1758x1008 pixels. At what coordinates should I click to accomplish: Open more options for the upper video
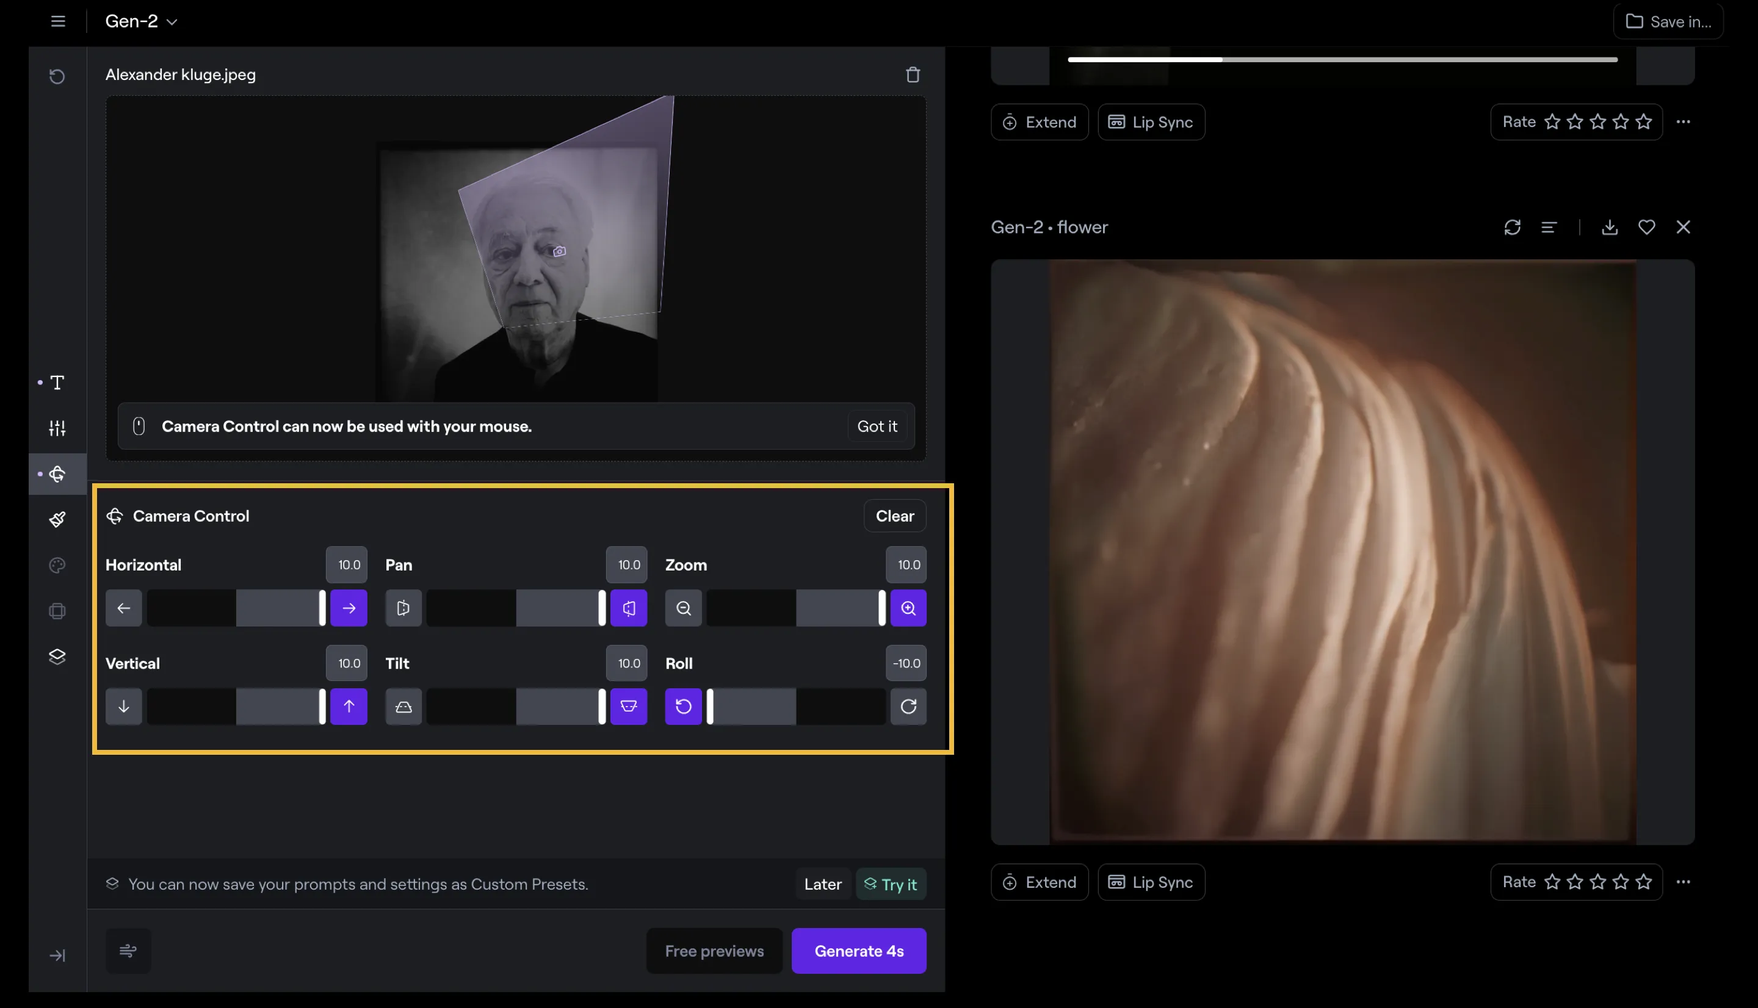point(1683,123)
